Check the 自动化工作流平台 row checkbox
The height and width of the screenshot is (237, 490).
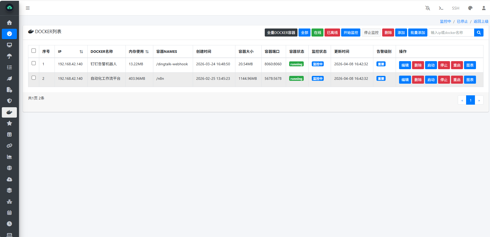click(x=34, y=78)
